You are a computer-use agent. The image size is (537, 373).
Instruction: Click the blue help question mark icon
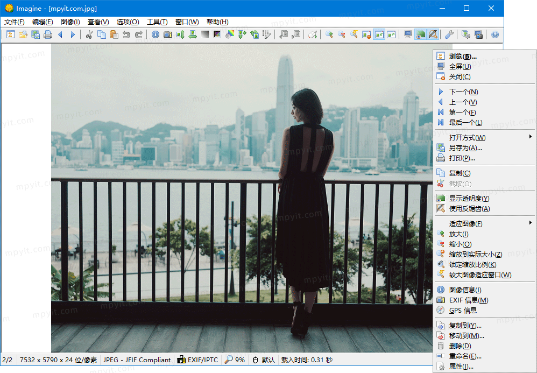[x=494, y=34]
